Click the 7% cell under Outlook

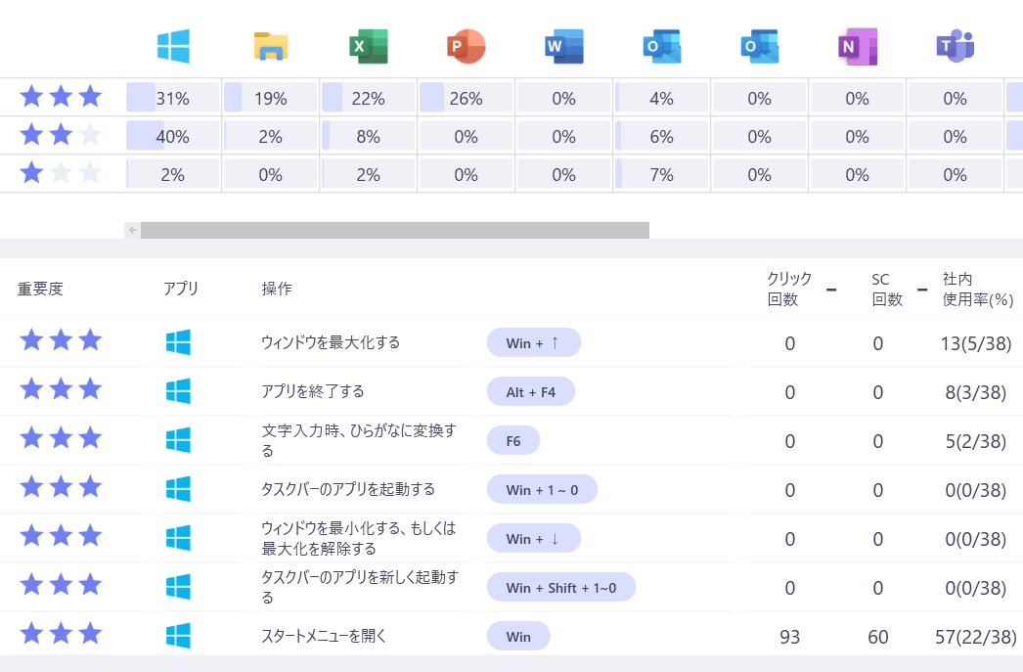[661, 175]
